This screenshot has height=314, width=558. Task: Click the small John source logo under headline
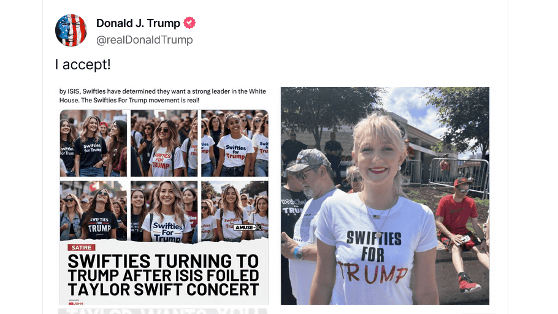[75, 302]
